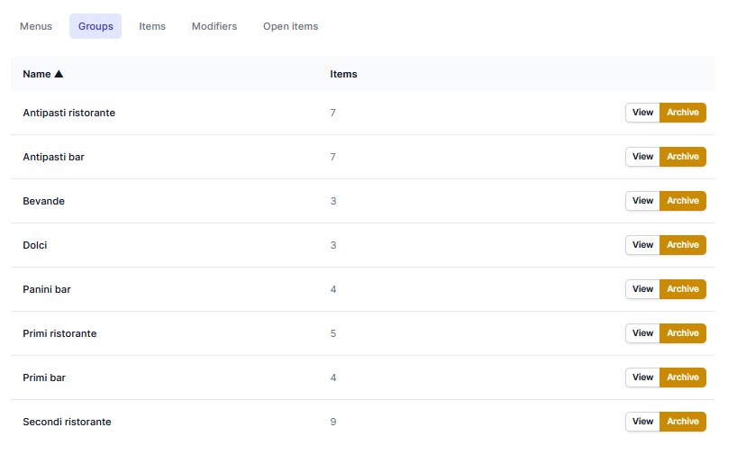The image size is (737, 464).
Task: View the Primi ristorante group
Action: [x=642, y=333]
